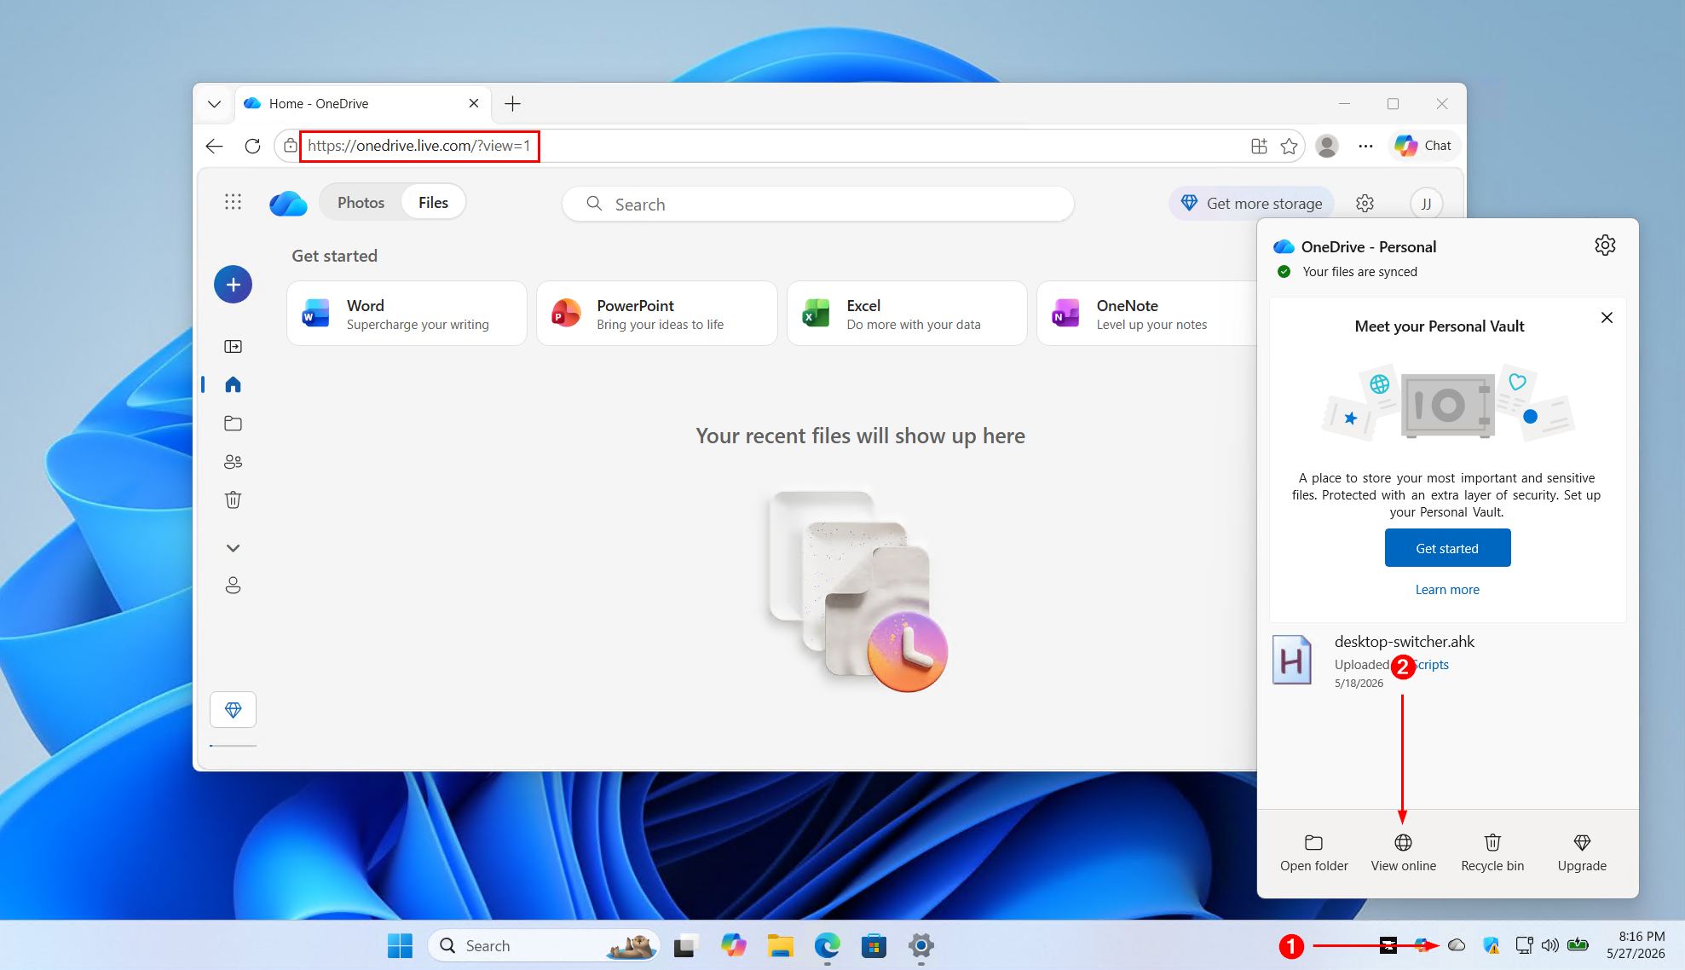Open OneDrive web settings gear
The image size is (1685, 970).
point(1365,203)
